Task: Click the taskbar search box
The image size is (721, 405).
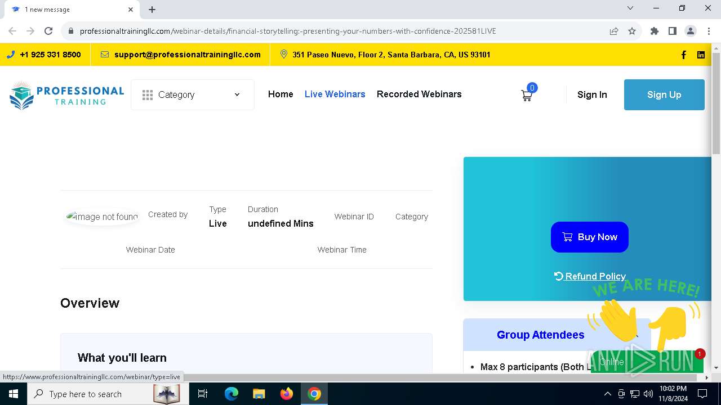Action: [107, 394]
